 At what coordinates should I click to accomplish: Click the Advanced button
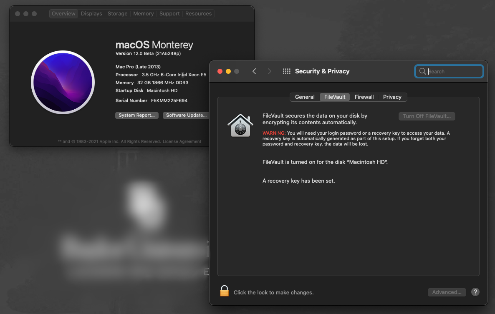coord(447,292)
